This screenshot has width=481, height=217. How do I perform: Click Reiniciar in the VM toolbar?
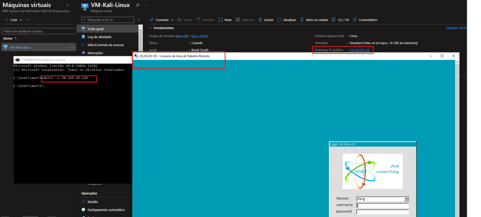[x=206, y=20]
